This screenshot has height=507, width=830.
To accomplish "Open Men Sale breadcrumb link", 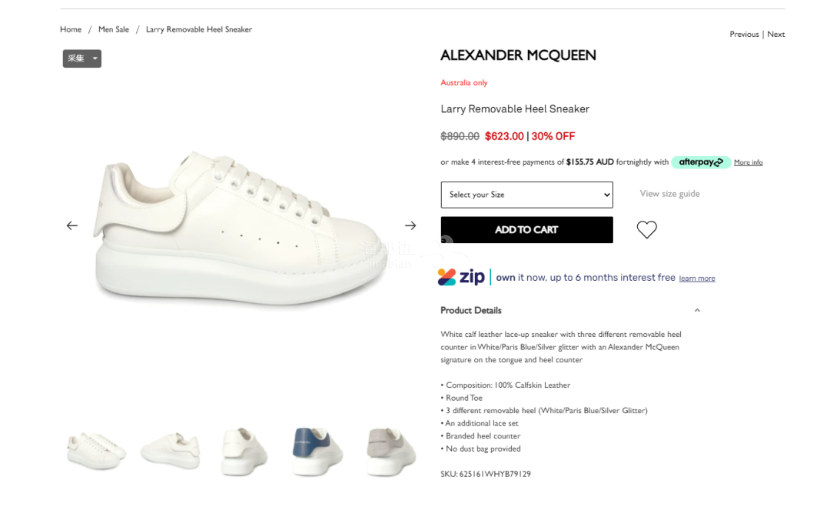I will pos(114,30).
